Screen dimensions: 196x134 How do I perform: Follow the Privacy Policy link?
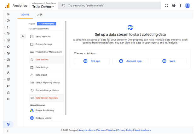tap(125, 130)
